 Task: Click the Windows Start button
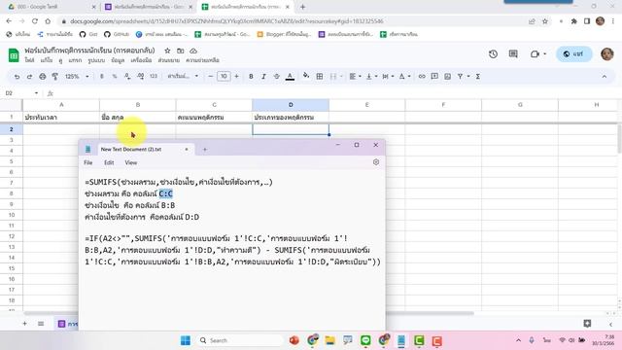pyautogui.click(x=186, y=340)
